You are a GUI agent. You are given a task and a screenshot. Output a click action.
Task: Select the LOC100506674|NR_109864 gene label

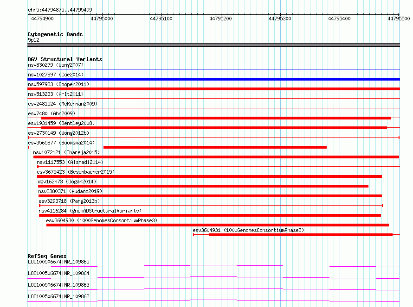click(59, 273)
